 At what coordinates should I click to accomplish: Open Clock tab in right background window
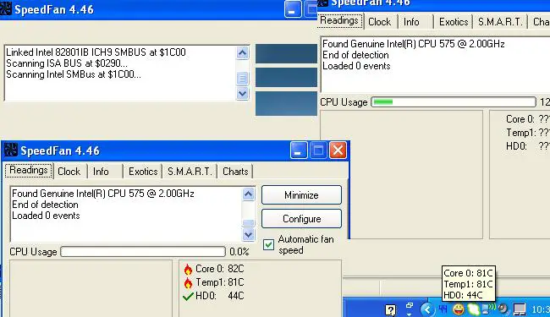click(380, 22)
